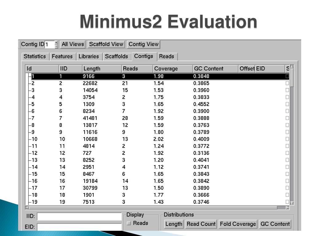Click vertical scrollbar up arrow
This screenshot has width=315, height=236.
coord(292,67)
